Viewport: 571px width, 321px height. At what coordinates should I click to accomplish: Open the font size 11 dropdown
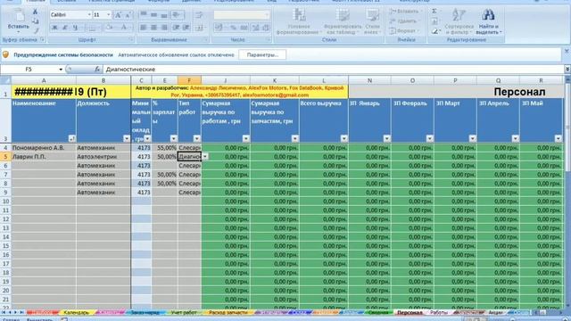(x=109, y=15)
